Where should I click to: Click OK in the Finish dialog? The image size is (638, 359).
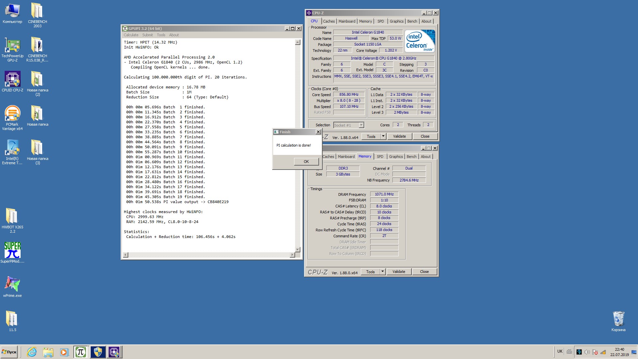click(x=306, y=162)
